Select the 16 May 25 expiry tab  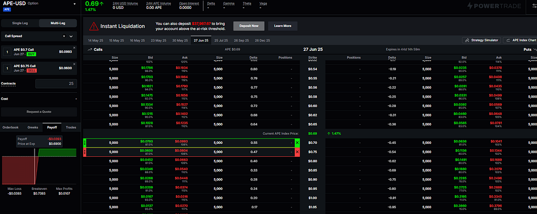(x=137, y=40)
